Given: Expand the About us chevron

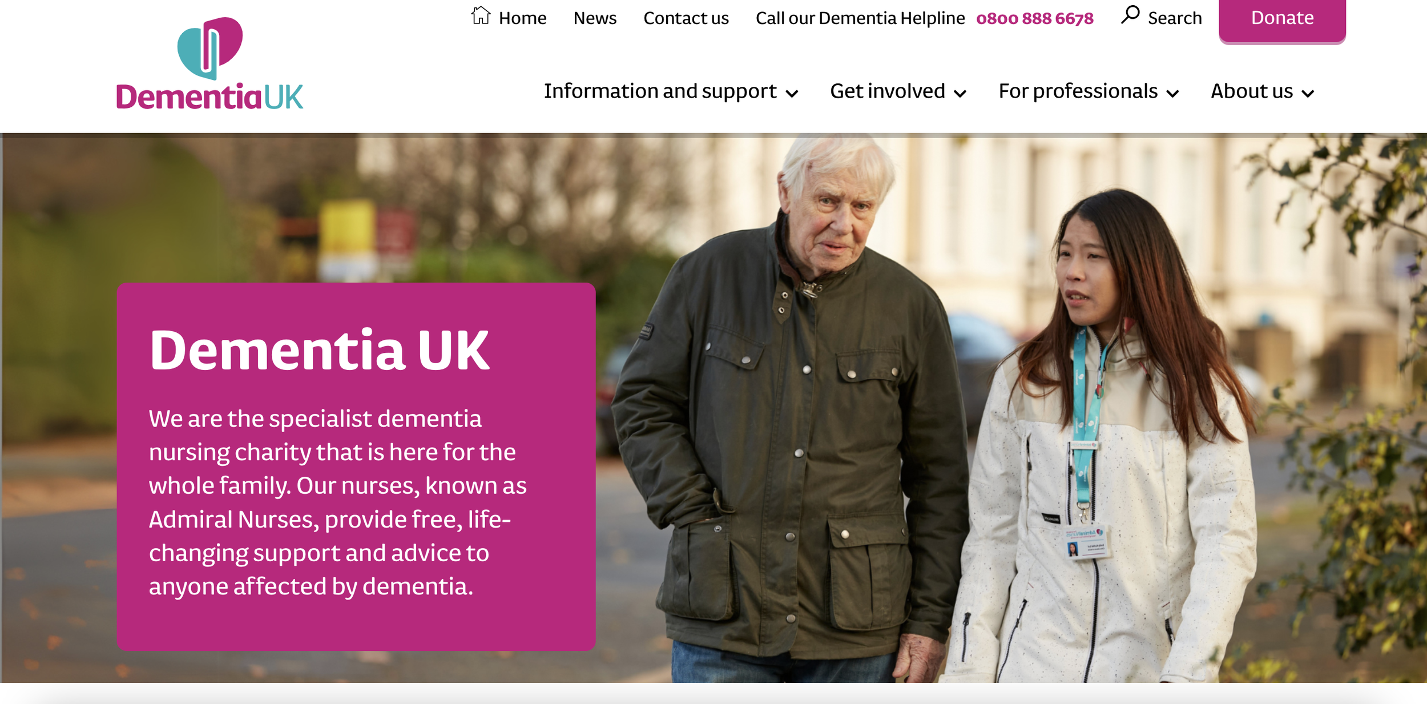Looking at the screenshot, I should pyautogui.click(x=1308, y=94).
